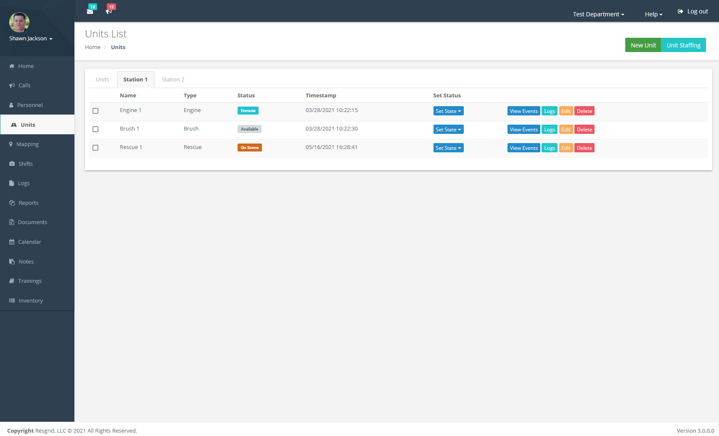This screenshot has width=719, height=436.
Task: Create a New Unit
Action: pos(643,45)
